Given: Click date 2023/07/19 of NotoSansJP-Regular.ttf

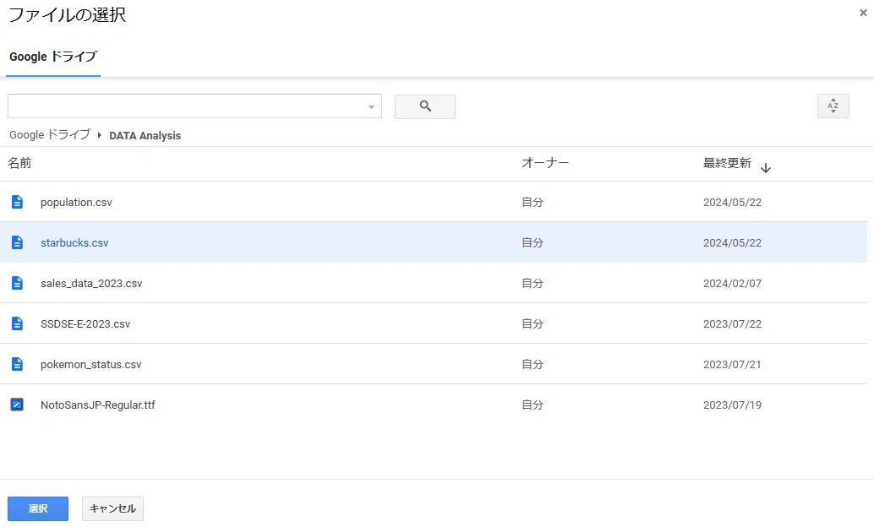Looking at the screenshot, I should 733,405.
